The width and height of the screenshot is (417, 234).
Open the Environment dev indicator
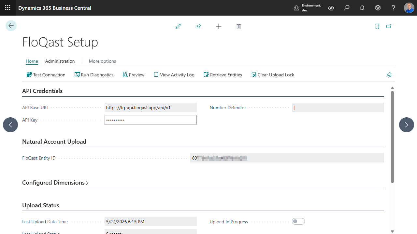(x=308, y=8)
